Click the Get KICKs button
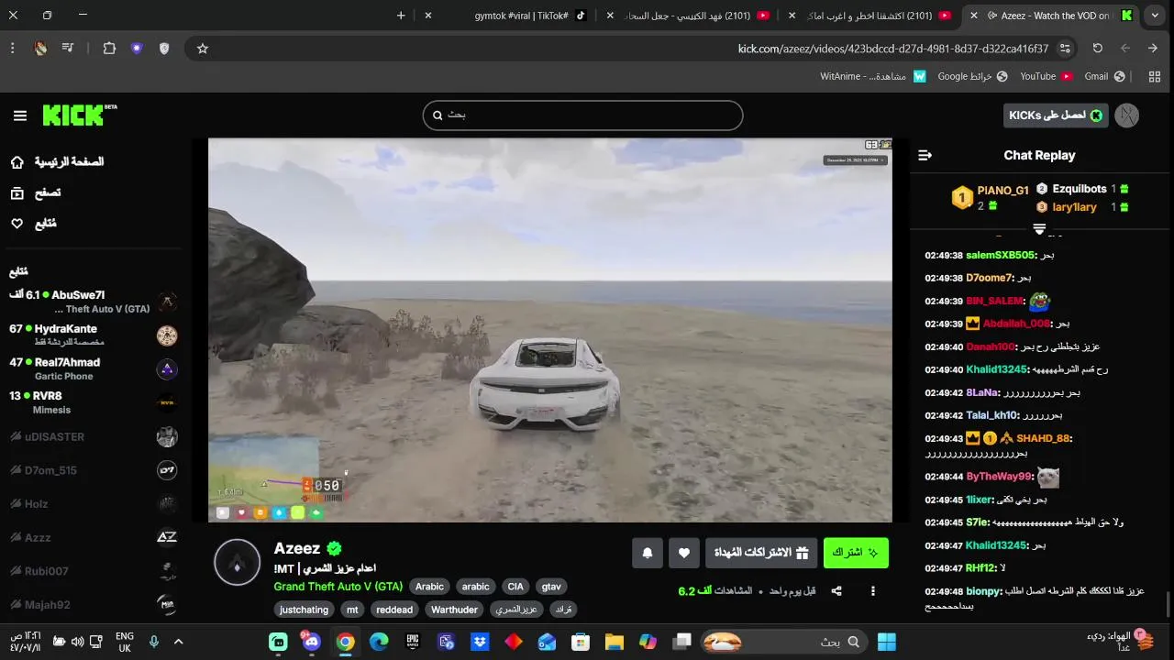This screenshot has height=660, width=1174. click(x=1056, y=115)
